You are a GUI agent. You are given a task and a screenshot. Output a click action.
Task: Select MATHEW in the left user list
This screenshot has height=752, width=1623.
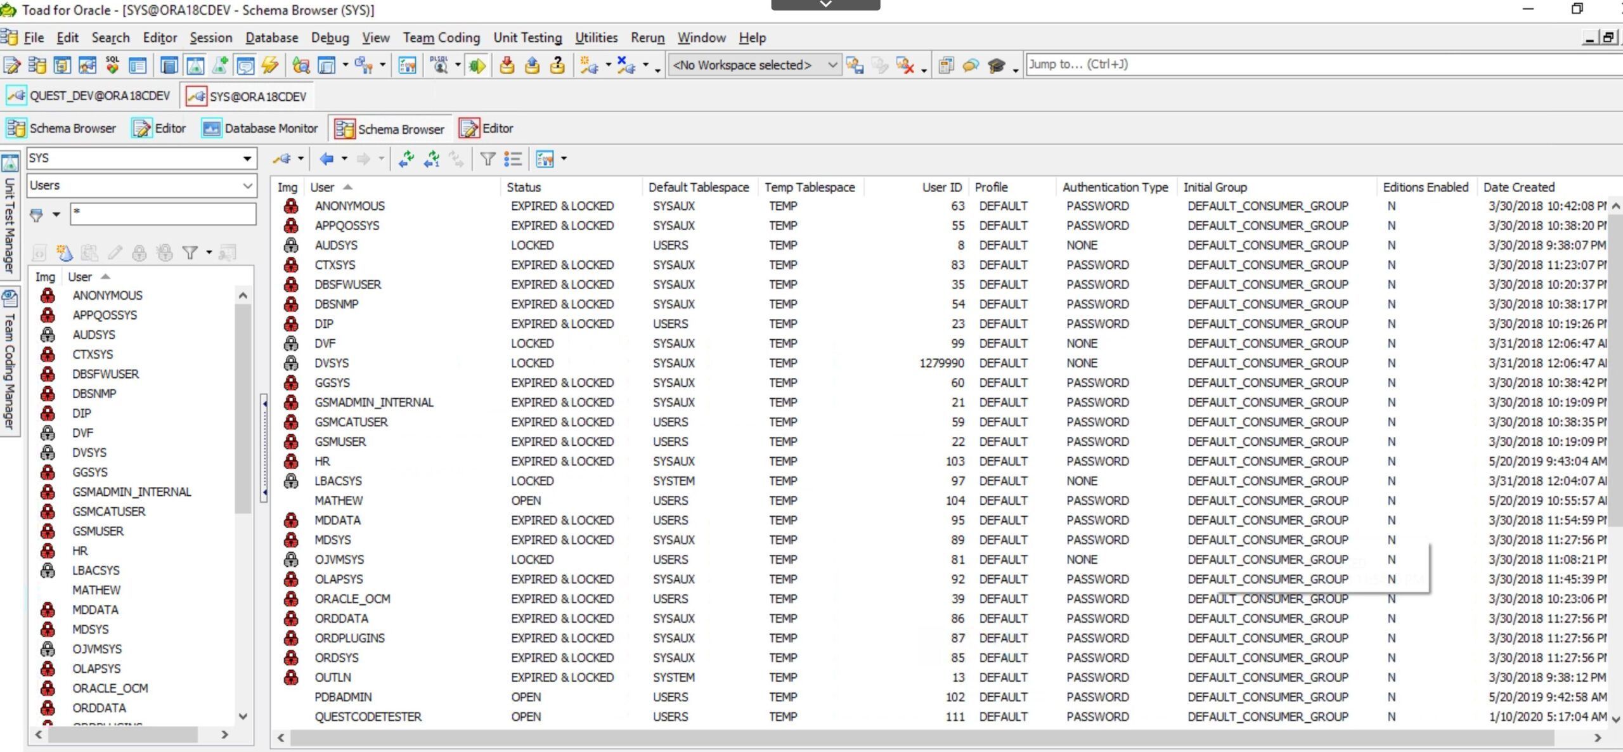point(96,590)
